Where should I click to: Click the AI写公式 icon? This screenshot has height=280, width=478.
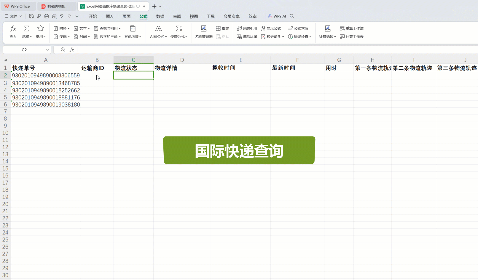point(158,28)
